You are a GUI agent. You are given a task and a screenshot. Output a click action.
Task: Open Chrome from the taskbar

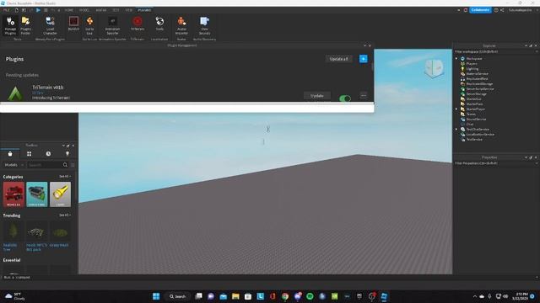[285, 296]
